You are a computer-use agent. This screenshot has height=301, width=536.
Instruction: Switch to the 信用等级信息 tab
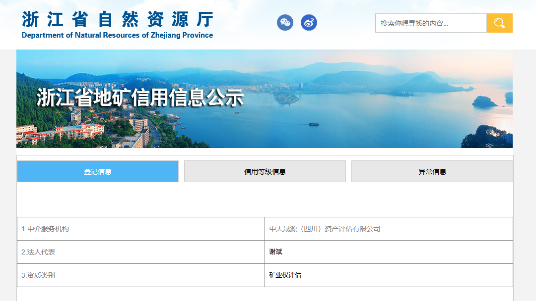click(265, 171)
